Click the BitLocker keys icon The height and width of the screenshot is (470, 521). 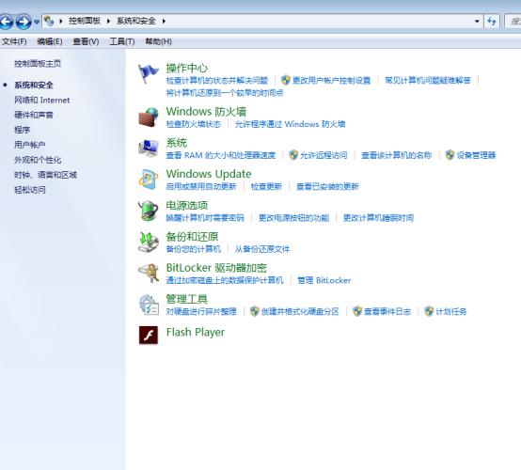click(x=149, y=273)
